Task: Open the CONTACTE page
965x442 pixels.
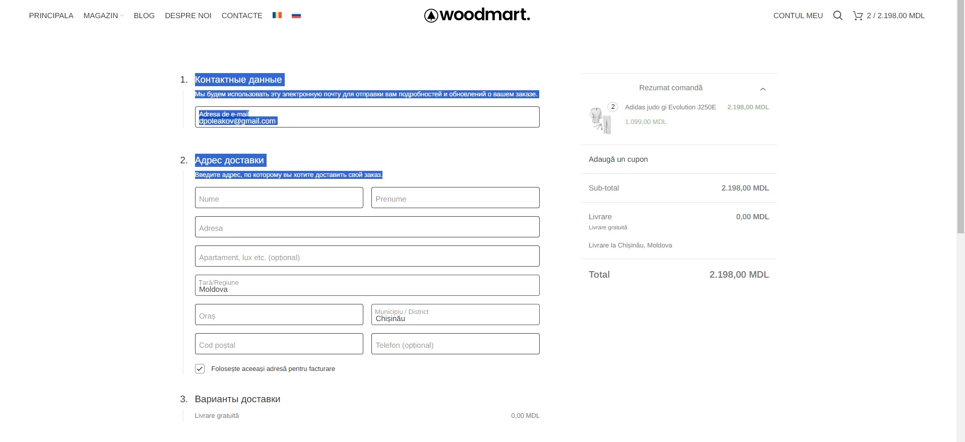Action: point(242,16)
